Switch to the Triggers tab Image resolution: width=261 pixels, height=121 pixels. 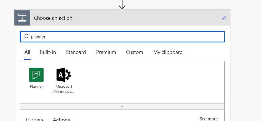[34, 119]
